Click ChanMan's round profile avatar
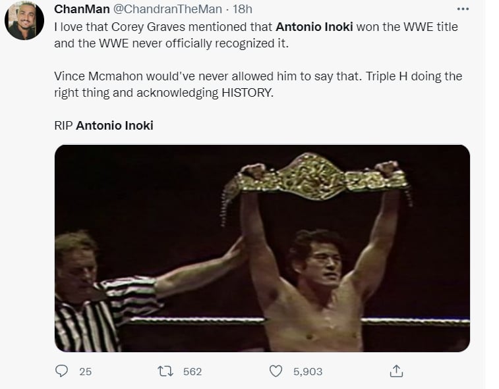This screenshot has height=389, width=499. click(24, 20)
